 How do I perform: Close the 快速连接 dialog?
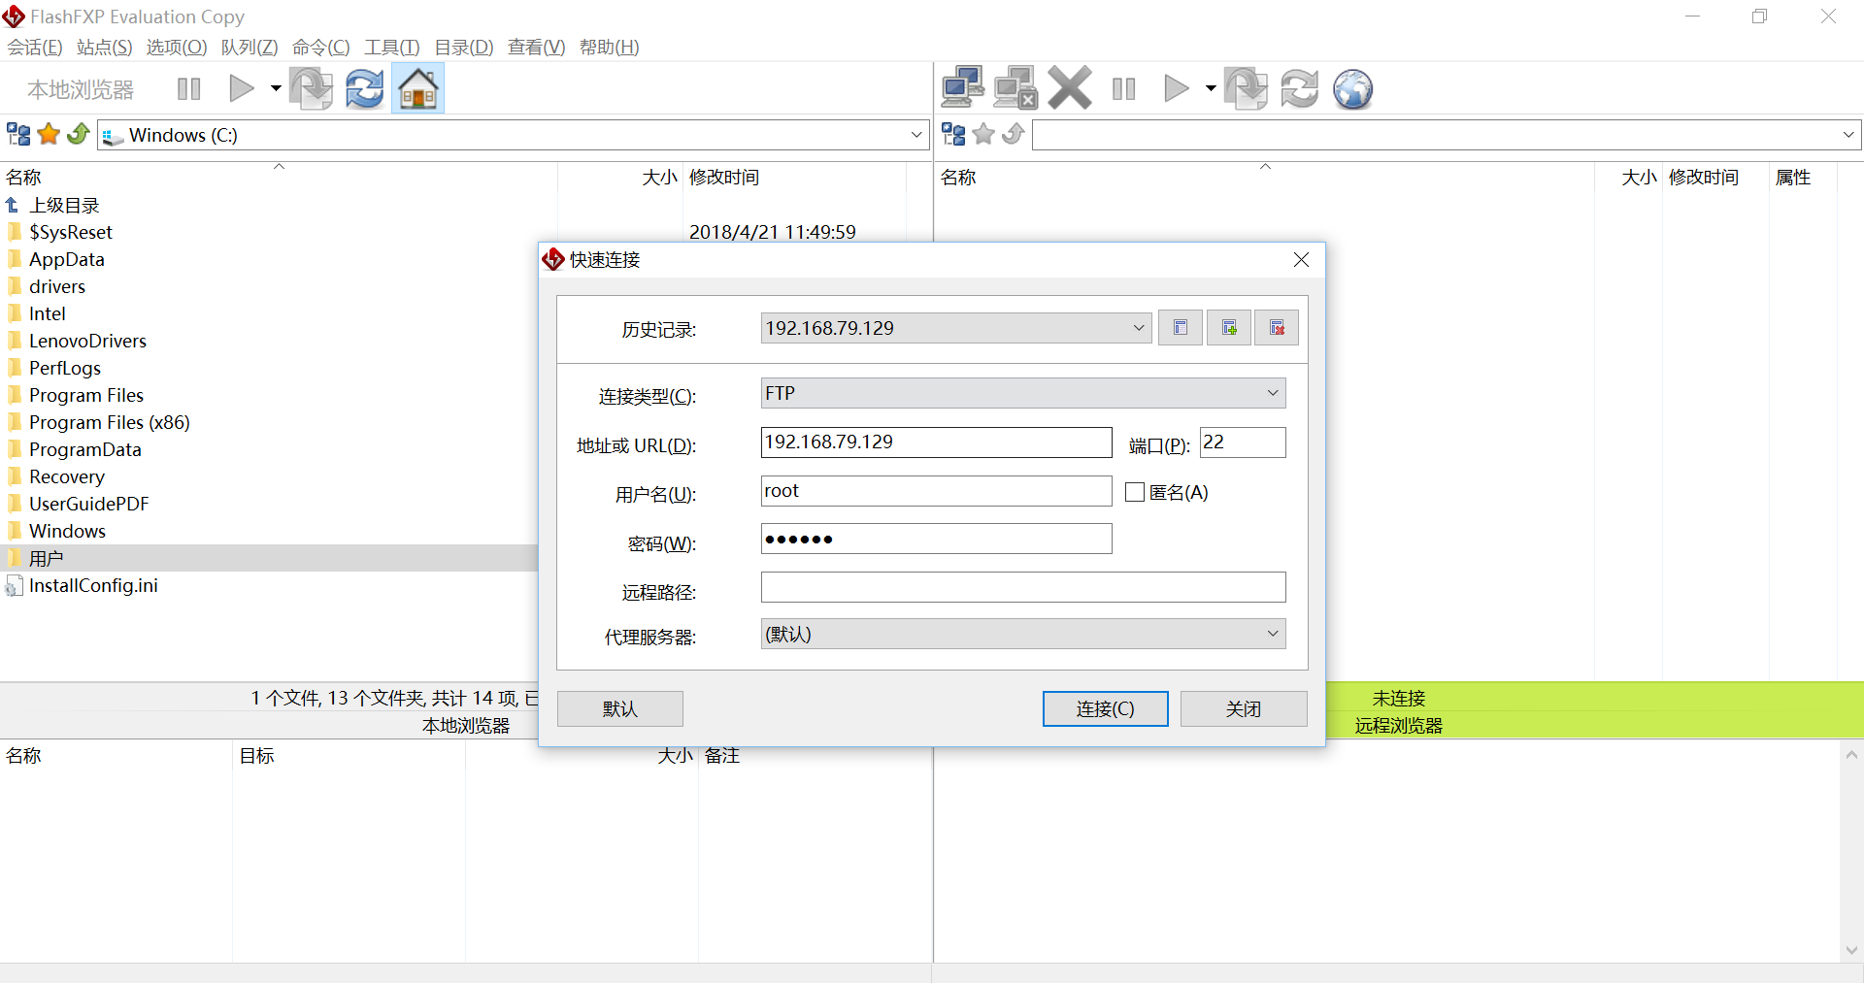tap(1302, 260)
